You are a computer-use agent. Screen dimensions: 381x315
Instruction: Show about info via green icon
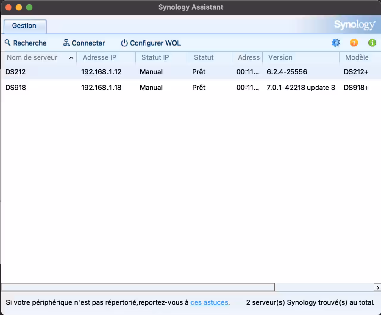coord(372,43)
